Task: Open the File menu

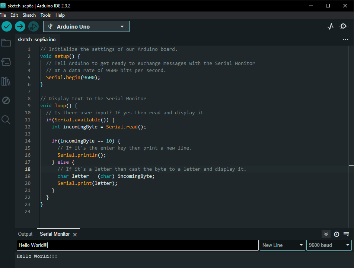Action: pos(3,15)
